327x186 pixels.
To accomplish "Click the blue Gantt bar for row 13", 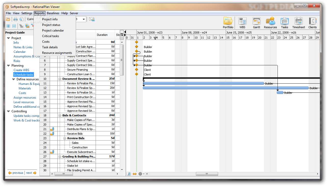I will [280, 92].
